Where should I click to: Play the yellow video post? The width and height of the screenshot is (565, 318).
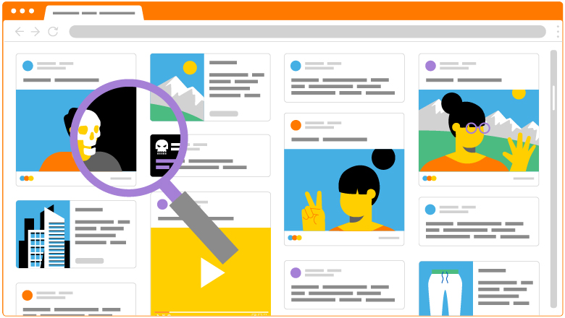[x=211, y=272]
